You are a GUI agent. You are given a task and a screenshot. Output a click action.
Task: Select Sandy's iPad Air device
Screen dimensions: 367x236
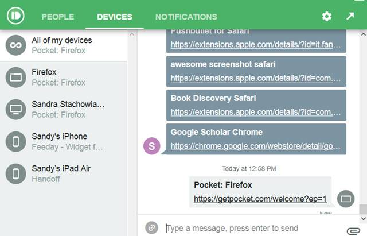(63, 174)
